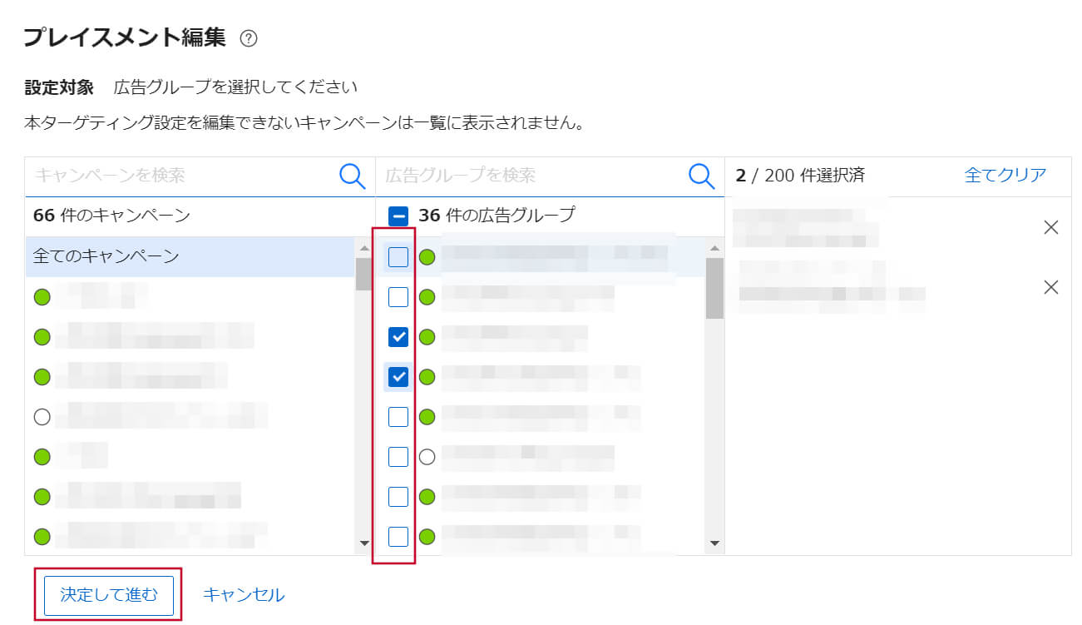1082x625 pixels.
Task: Uncheck the third ad group checkbox
Action: [399, 337]
